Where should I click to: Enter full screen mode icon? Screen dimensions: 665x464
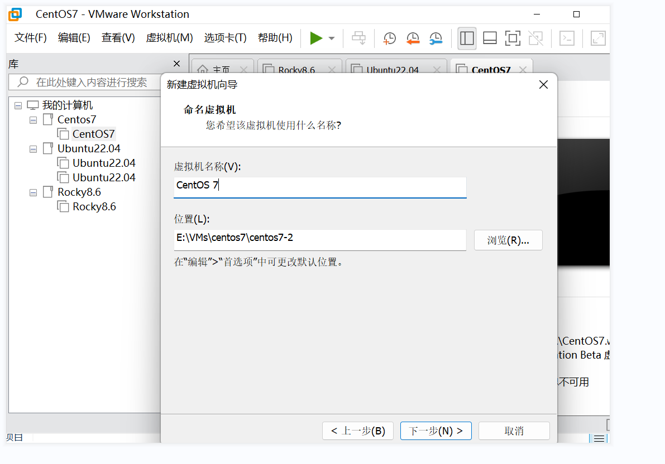tap(513, 38)
